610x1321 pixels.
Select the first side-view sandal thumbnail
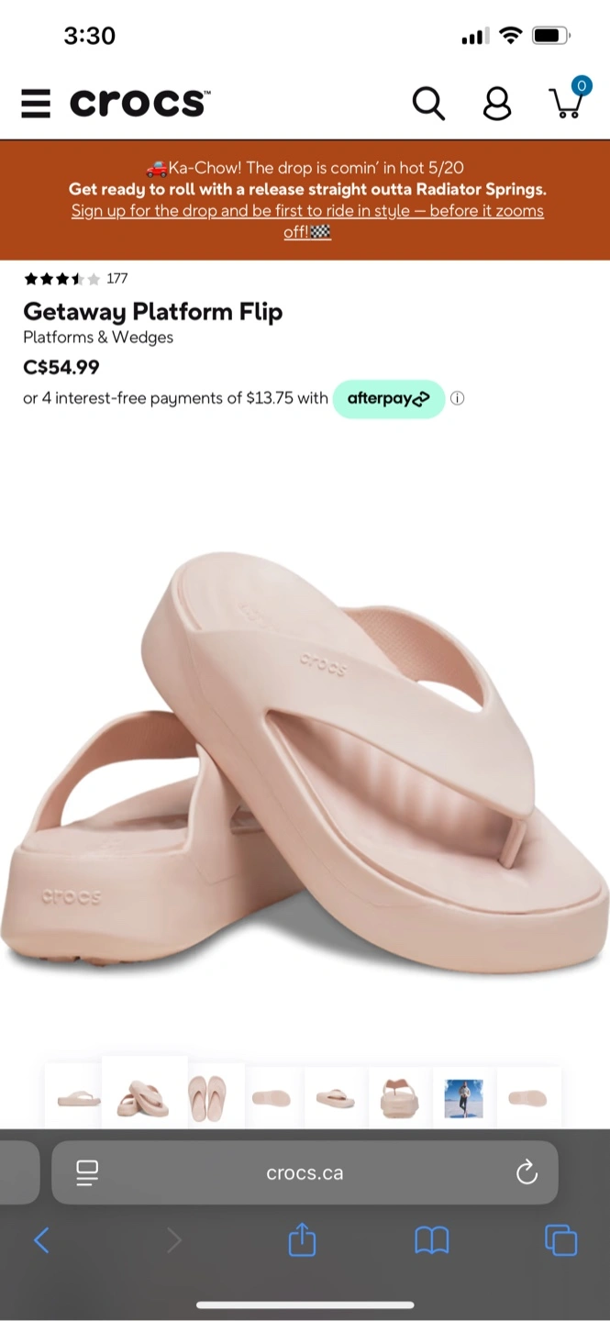79,1097
